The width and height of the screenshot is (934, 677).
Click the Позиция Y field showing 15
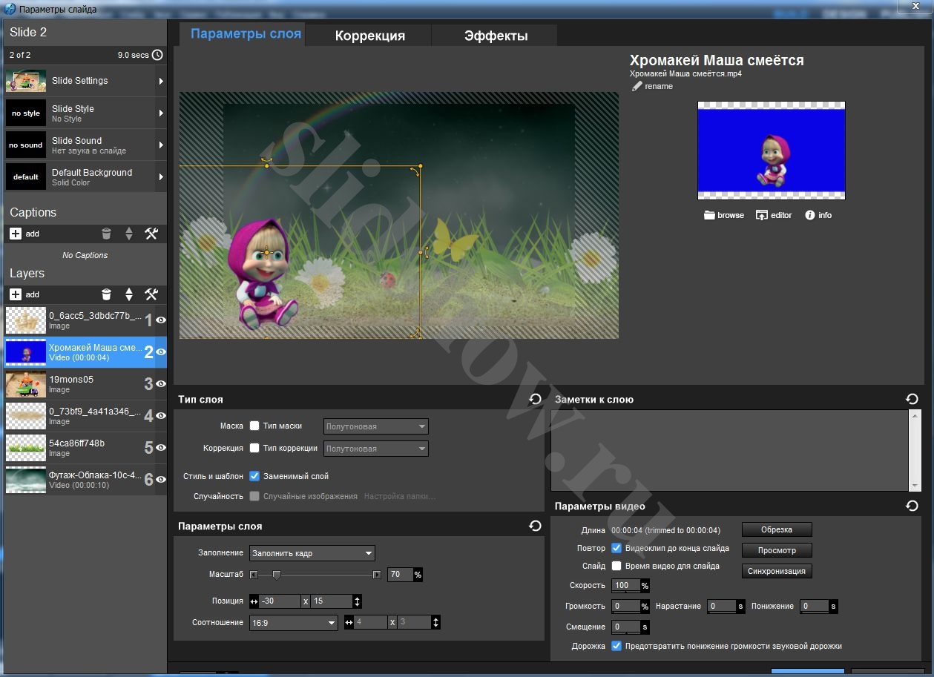(332, 601)
